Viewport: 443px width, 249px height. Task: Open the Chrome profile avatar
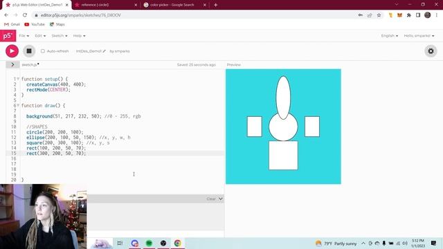428,15
